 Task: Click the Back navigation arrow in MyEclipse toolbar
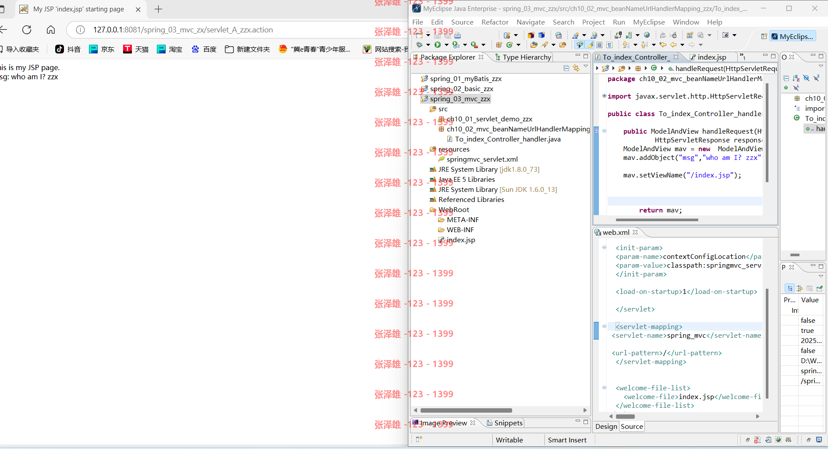(x=673, y=45)
